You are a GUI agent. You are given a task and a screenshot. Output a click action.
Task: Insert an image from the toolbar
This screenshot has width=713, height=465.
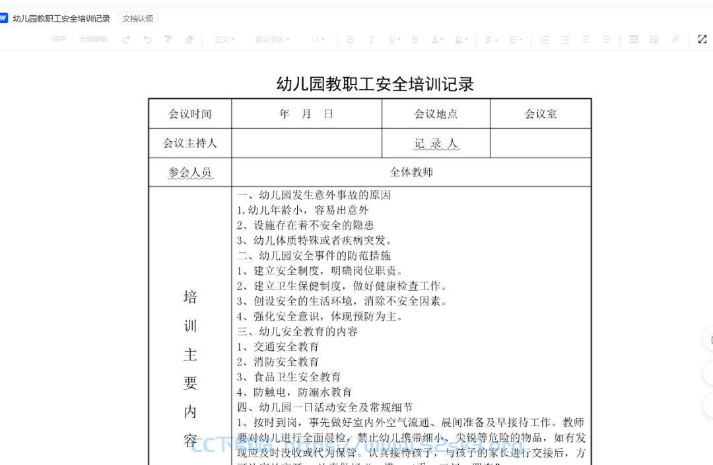click(x=655, y=40)
